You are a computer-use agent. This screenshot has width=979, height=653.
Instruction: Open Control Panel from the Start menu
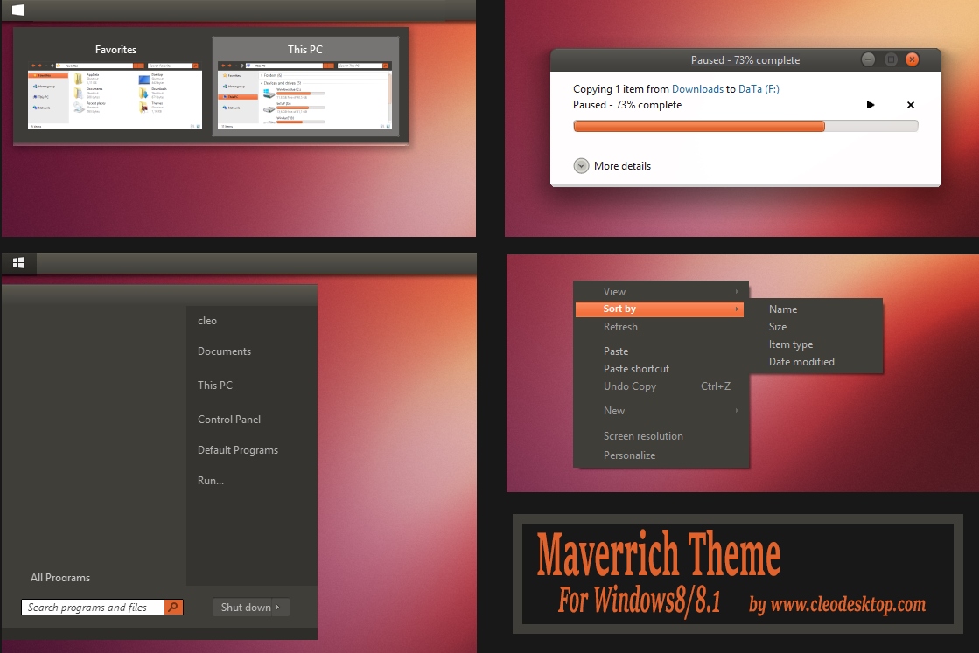point(229,419)
